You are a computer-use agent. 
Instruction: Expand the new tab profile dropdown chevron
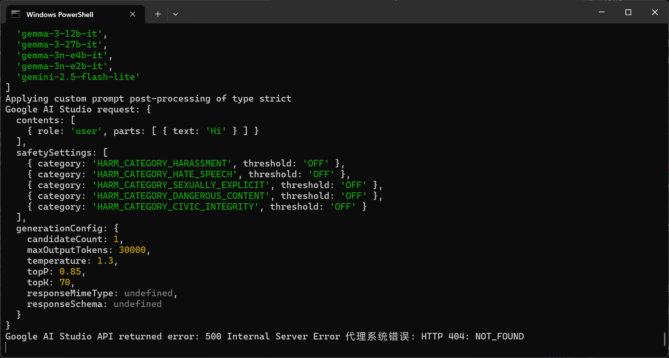[176, 14]
